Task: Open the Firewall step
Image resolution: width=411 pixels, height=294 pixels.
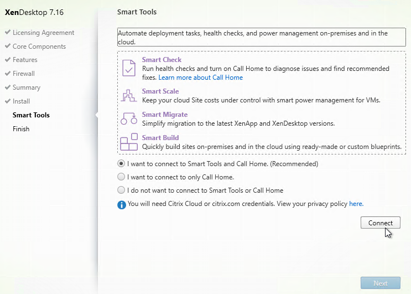Action: (x=24, y=74)
